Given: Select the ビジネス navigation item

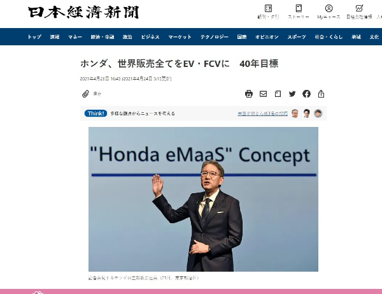Looking at the screenshot, I should tap(150, 37).
